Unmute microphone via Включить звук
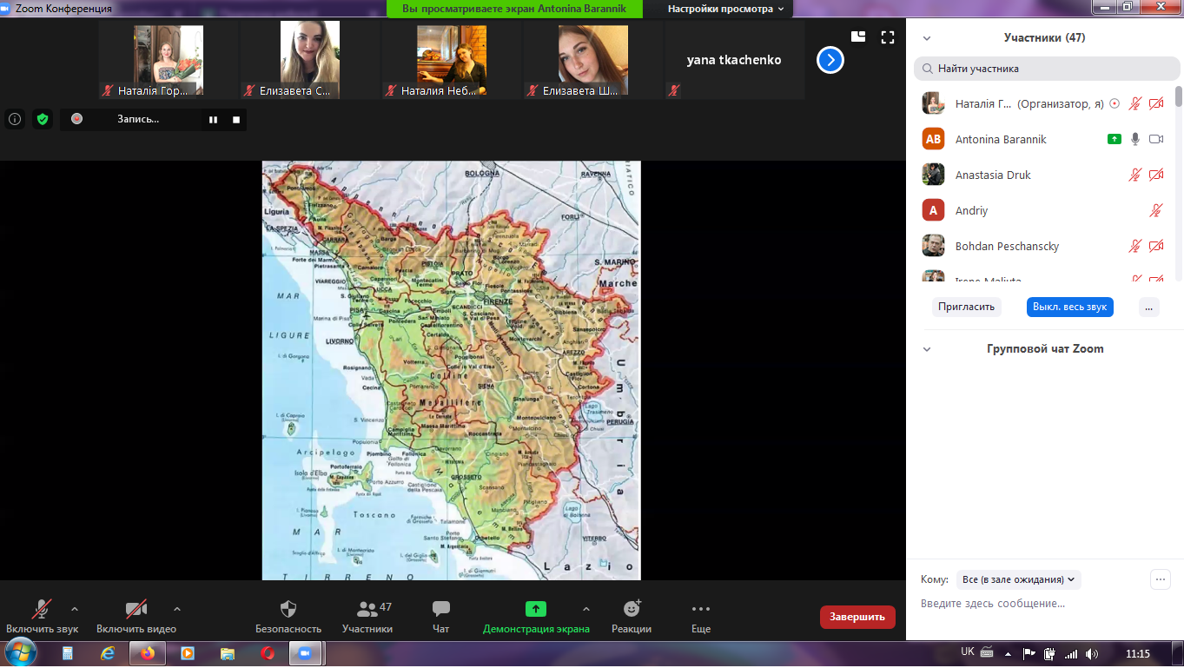The image size is (1184, 668). tap(42, 616)
